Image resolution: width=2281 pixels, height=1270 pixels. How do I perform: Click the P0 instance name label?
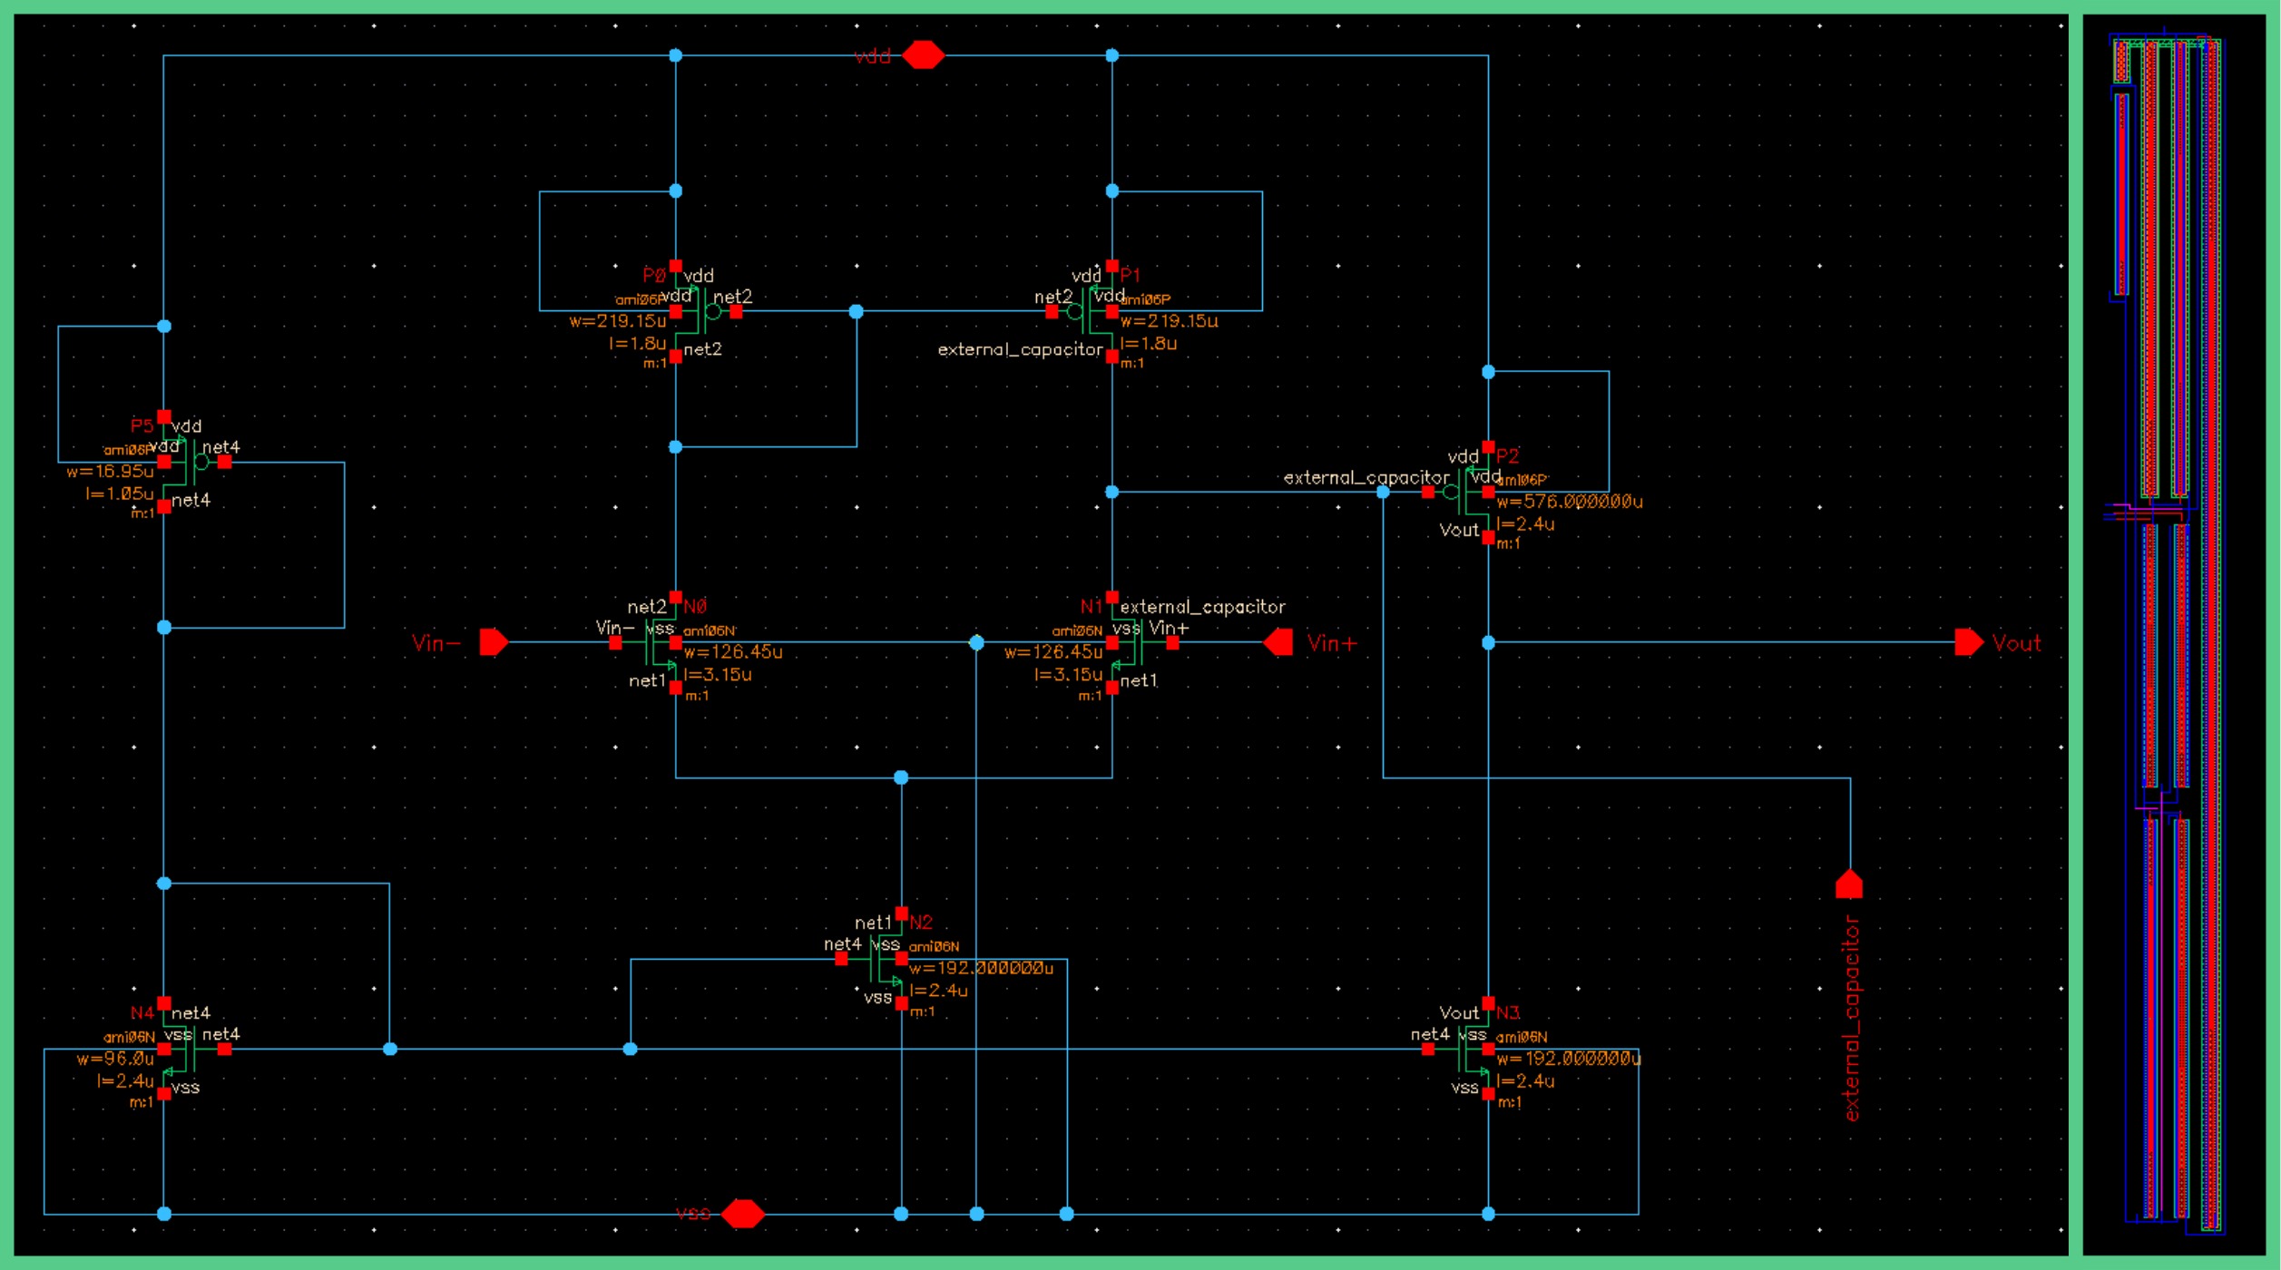[x=654, y=275]
